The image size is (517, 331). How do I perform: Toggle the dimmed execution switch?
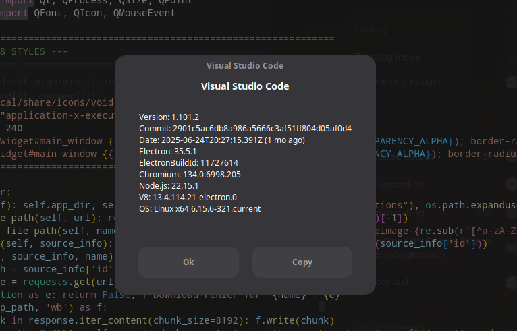(511, 185)
